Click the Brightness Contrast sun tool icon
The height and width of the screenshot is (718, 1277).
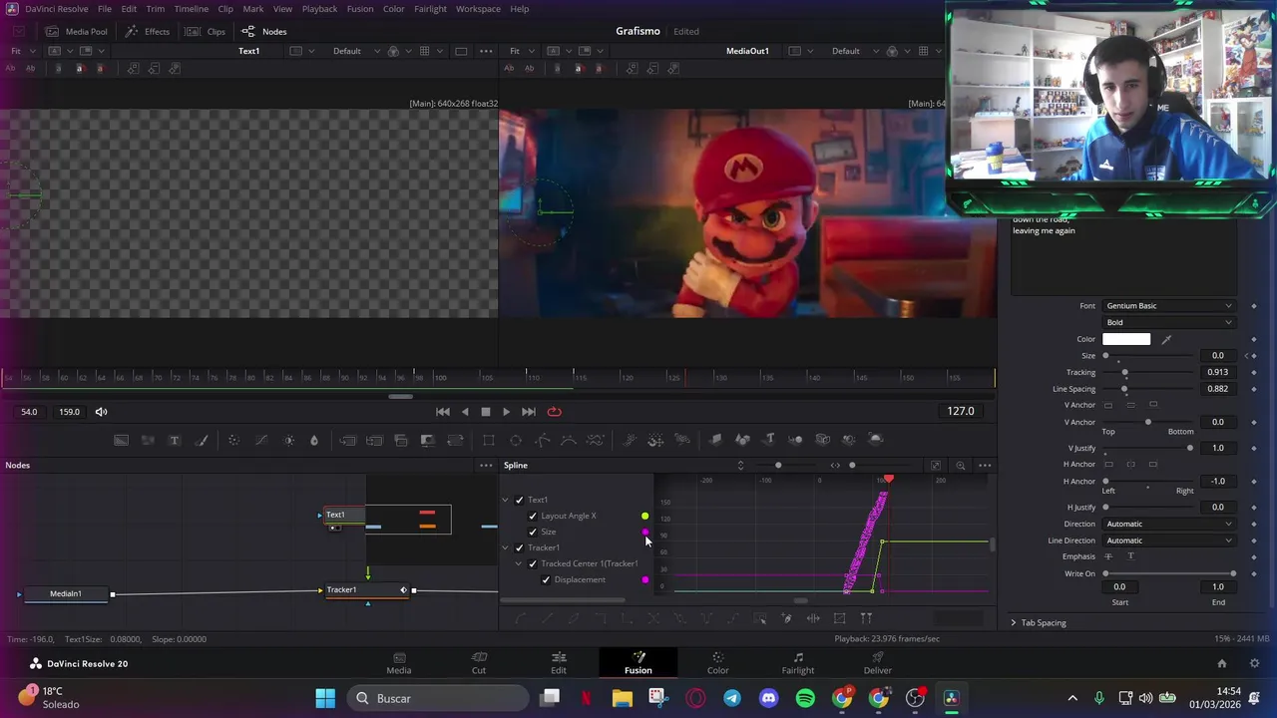tap(289, 440)
